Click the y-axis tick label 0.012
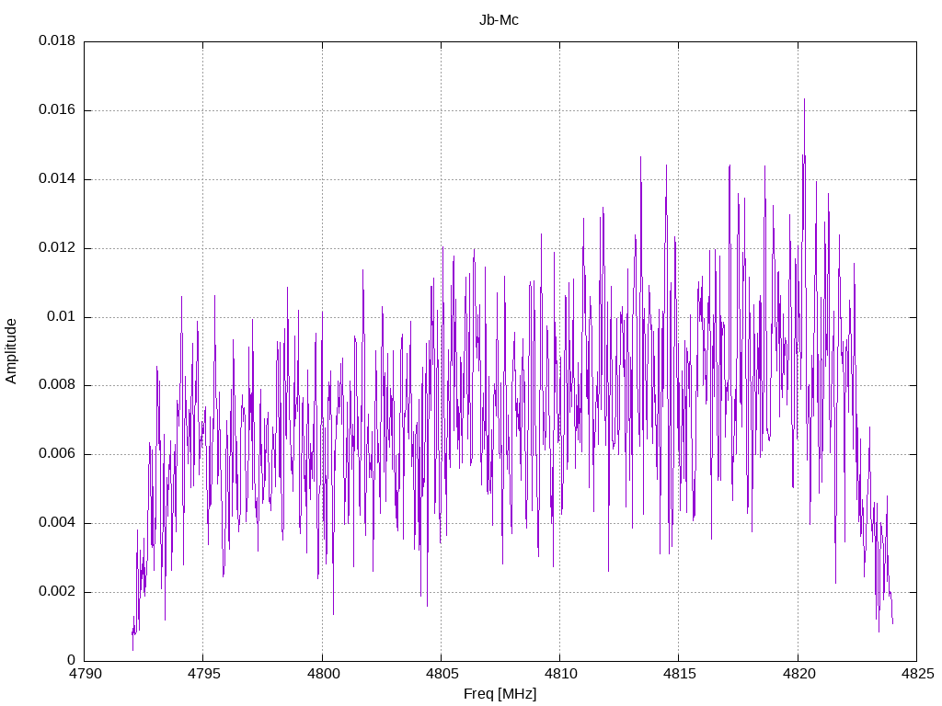Viewport: 942px width, 706px height. [x=57, y=248]
